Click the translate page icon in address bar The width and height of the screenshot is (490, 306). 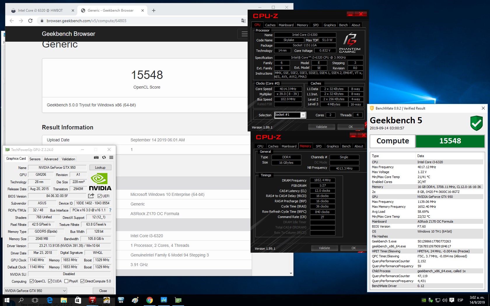243,21
